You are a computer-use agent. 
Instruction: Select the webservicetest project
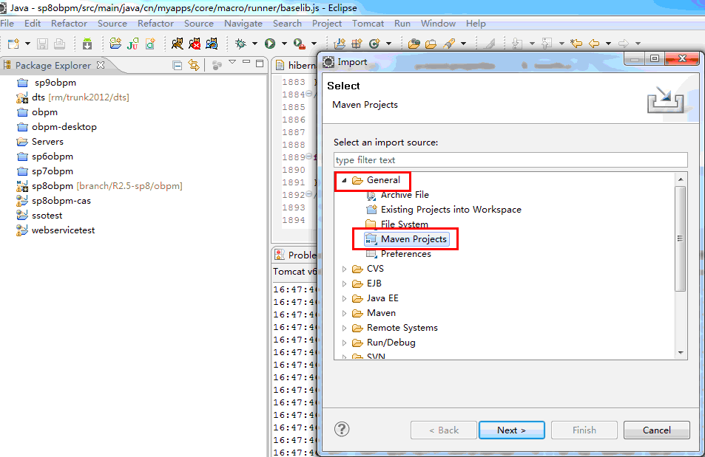(x=63, y=230)
